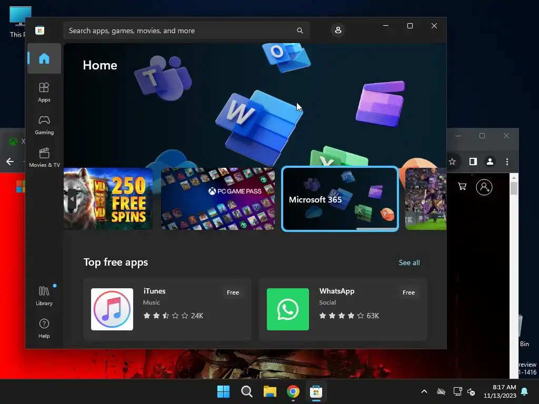Show hidden tray icons chevron

click(424, 391)
